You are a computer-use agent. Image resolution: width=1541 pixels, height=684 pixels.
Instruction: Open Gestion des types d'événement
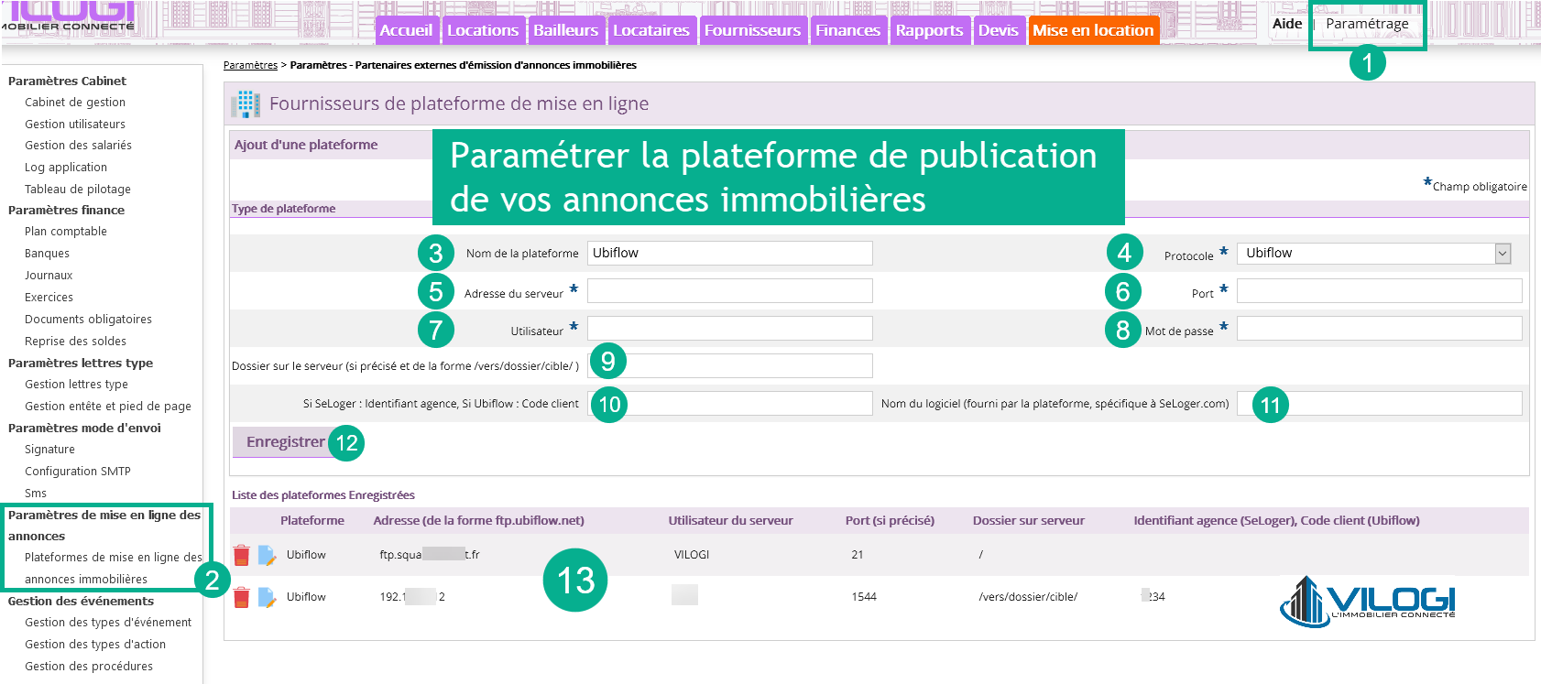[x=108, y=623]
